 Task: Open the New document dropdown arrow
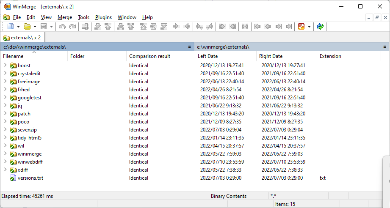click(x=18, y=27)
